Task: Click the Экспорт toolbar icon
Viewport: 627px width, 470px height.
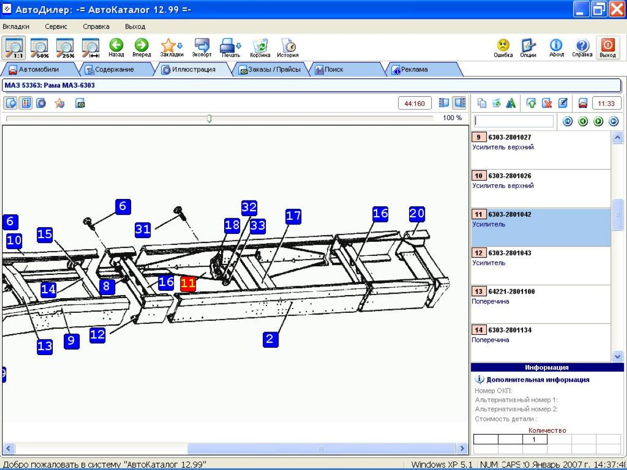Action: [202, 48]
